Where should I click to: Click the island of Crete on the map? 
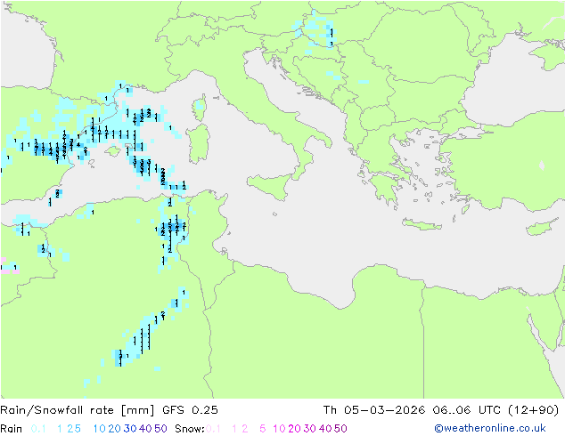pos(422,223)
